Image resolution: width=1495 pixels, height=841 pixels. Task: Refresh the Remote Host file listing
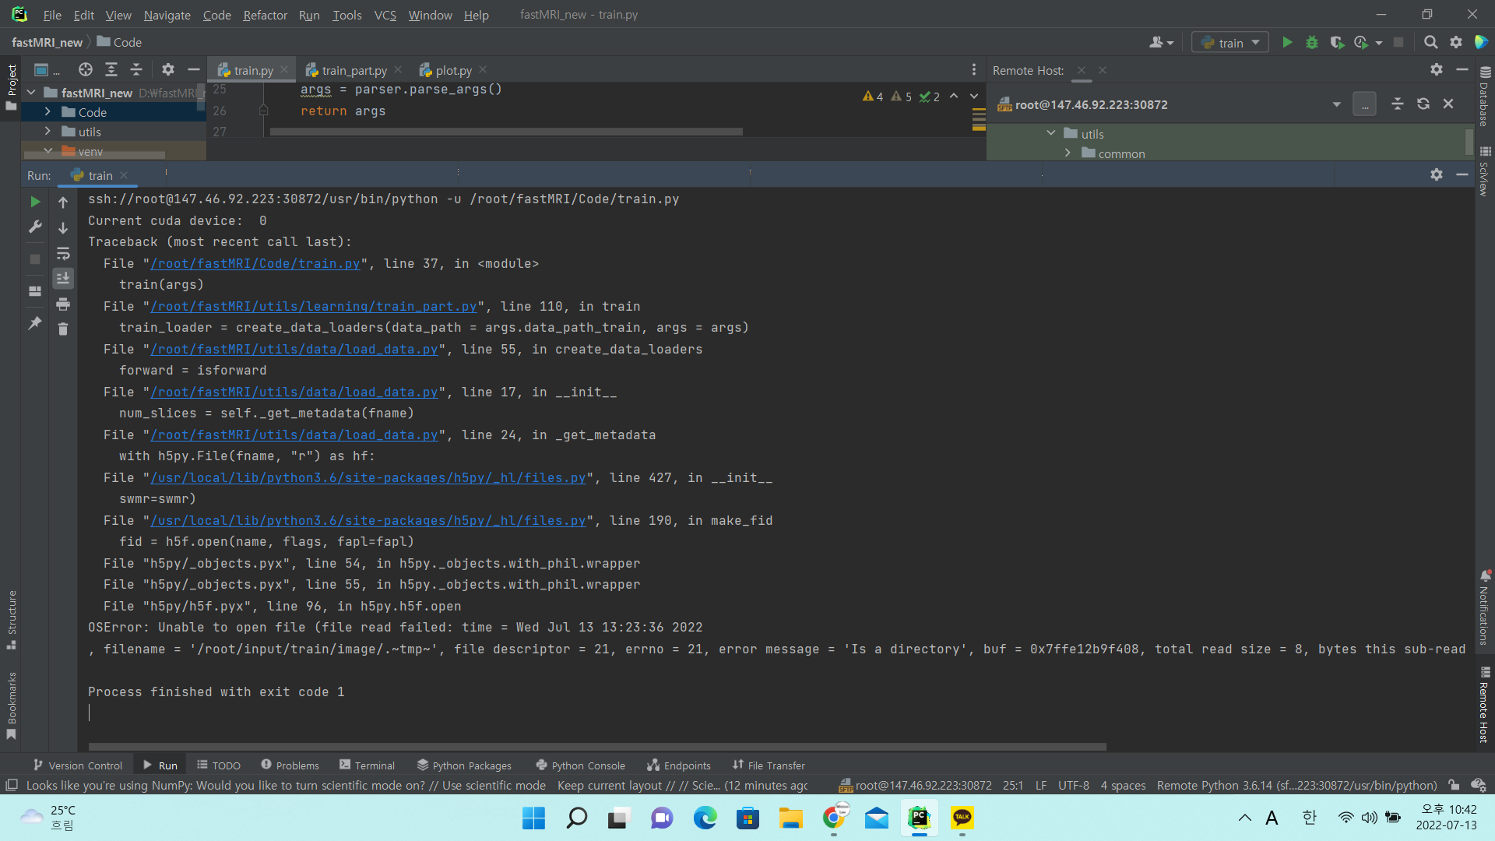[1423, 103]
